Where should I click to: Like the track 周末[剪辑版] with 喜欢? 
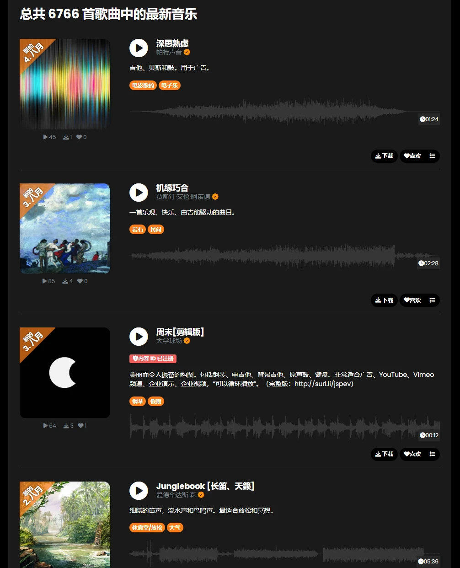coord(412,454)
